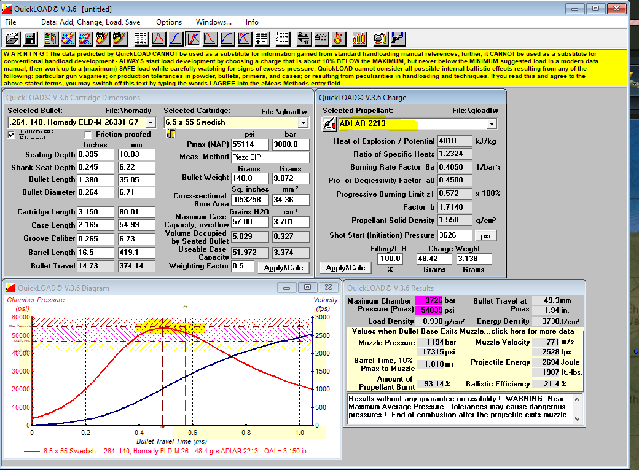Expand the Selected Propellant dropdown
The width and height of the screenshot is (639, 470).
(492, 123)
